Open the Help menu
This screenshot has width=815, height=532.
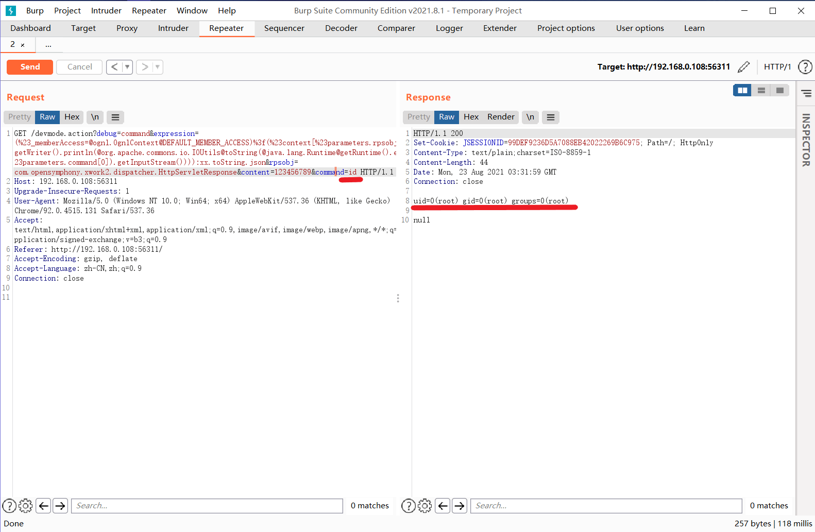(227, 10)
